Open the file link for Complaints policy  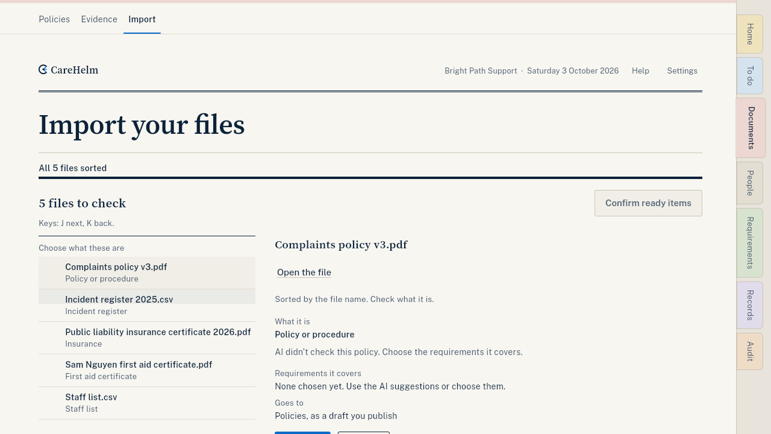tap(304, 272)
